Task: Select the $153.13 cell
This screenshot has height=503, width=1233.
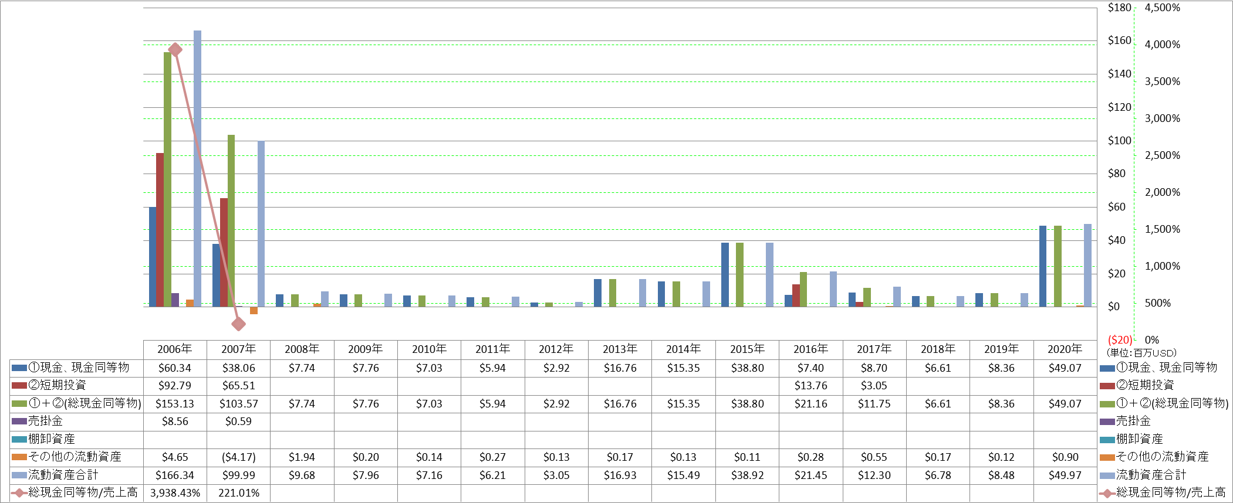Action: pyautogui.click(x=175, y=404)
